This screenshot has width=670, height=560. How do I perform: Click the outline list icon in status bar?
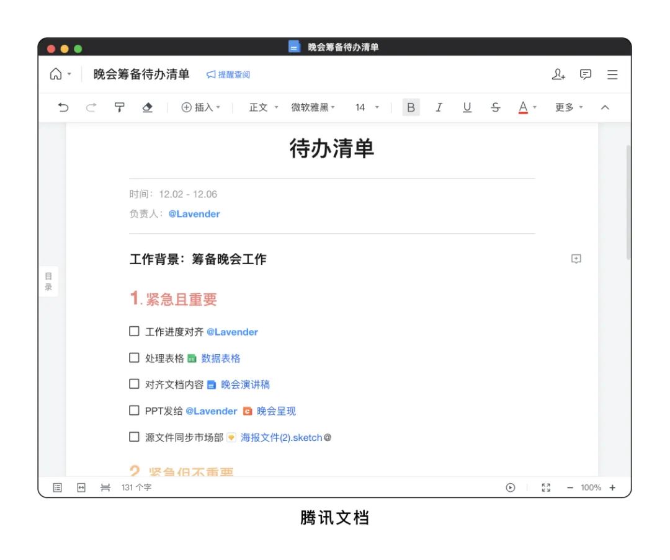[57, 487]
